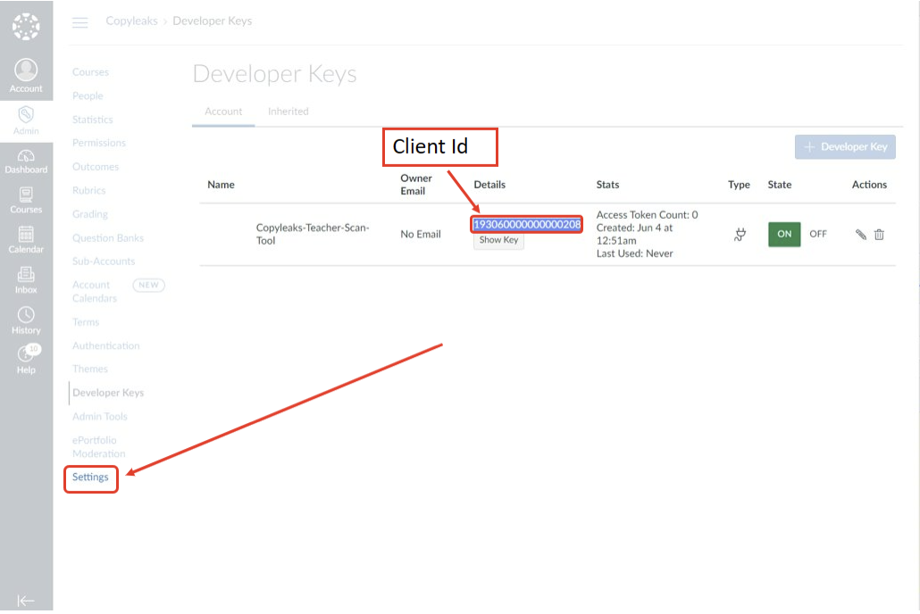Open Developer Keys breadcrumb link

point(213,21)
